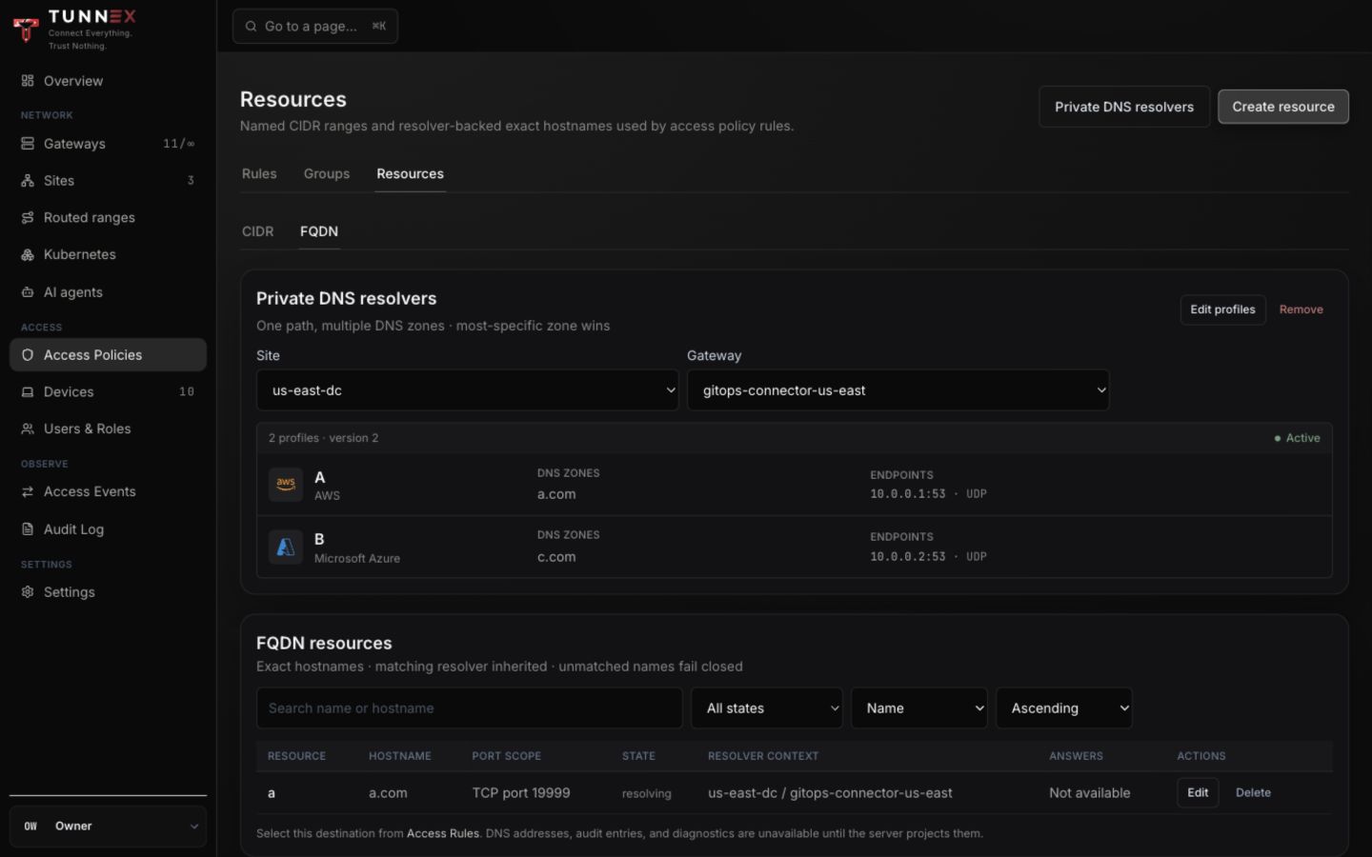The image size is (1372, 857).
Task: Open the Kubernetes section
Action: (108, 255)
